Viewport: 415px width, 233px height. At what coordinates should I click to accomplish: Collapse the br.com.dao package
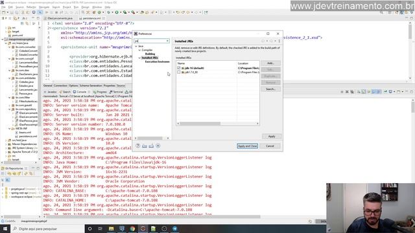(10, 71)
